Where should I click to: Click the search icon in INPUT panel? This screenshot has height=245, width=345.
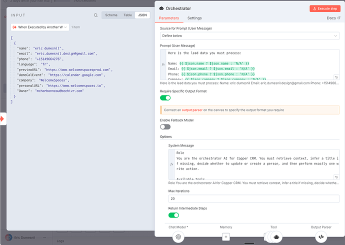point(95,15)
